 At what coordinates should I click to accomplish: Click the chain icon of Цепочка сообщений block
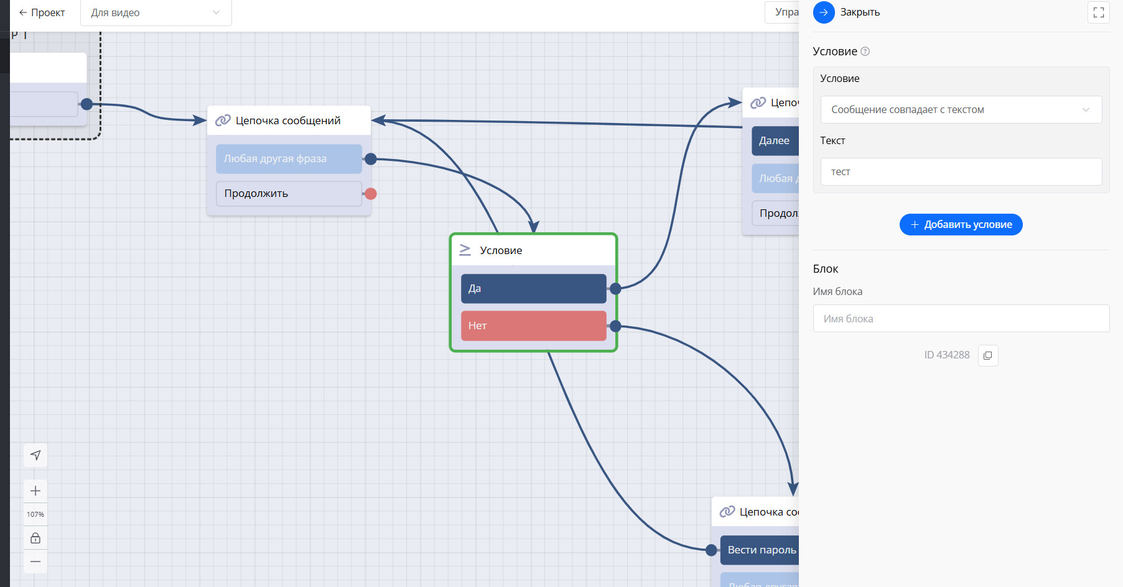[x=223, y=121]
